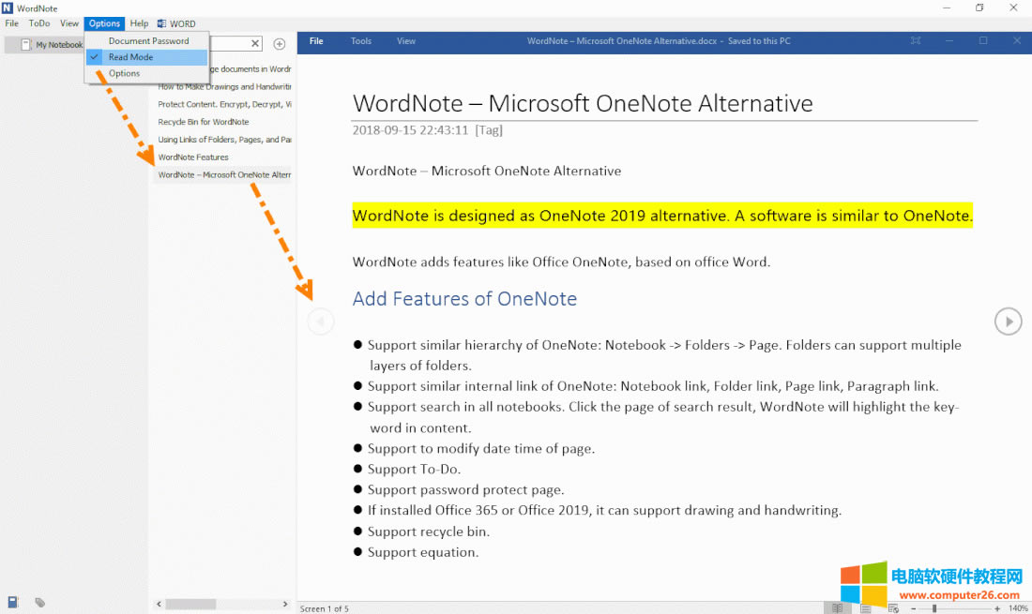Screen dimensions: 1032x614
Task: Open the blue File menu in document
Action: pyautogui.click(x=316, y=41)
